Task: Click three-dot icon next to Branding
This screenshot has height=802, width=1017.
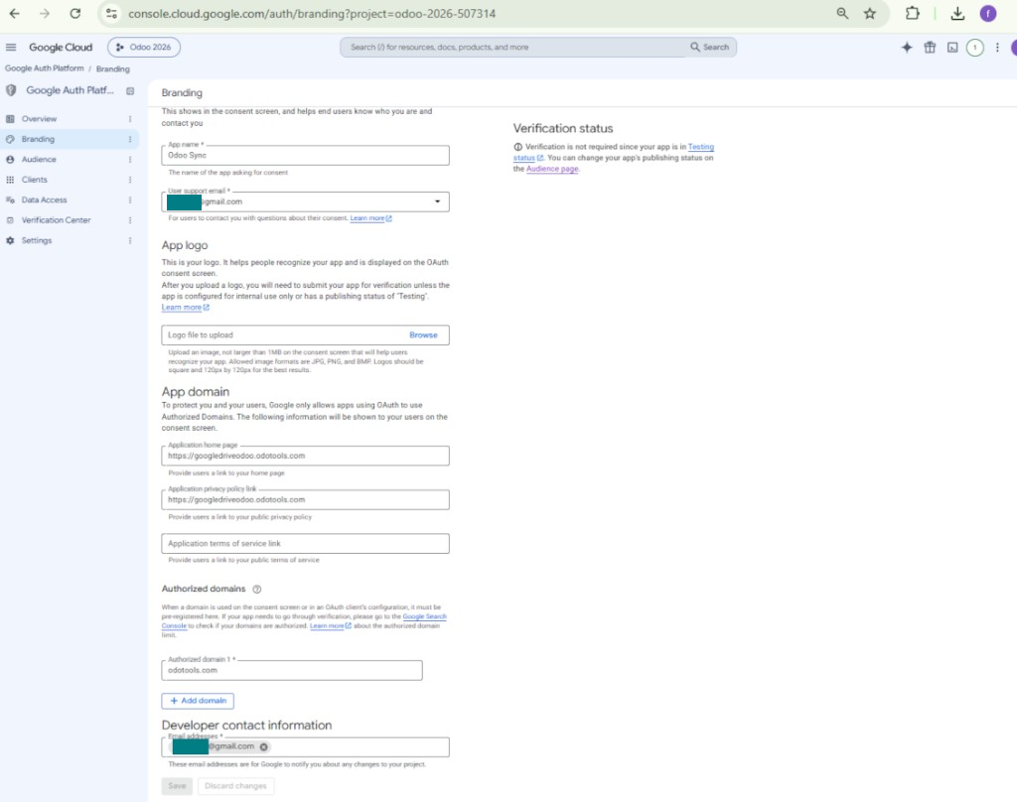Action: pyautogui.click(x=130, y=139)
